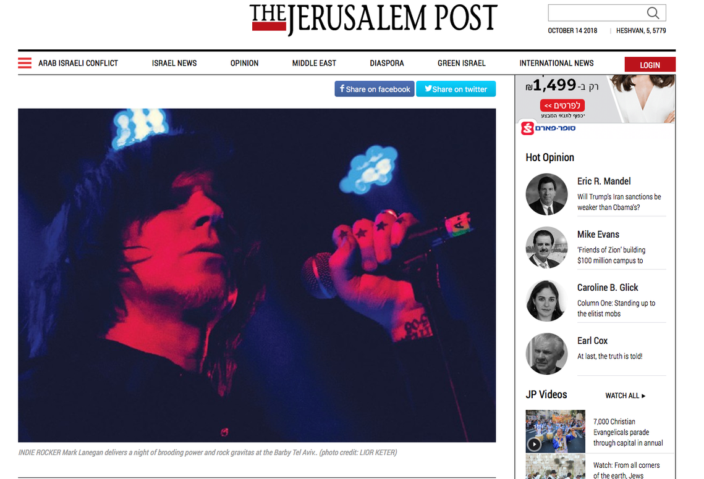Image resolution: width=704 pixels, height=479 pixels.
Task: Click the search magnifier icon
Action: coord(653,13)
